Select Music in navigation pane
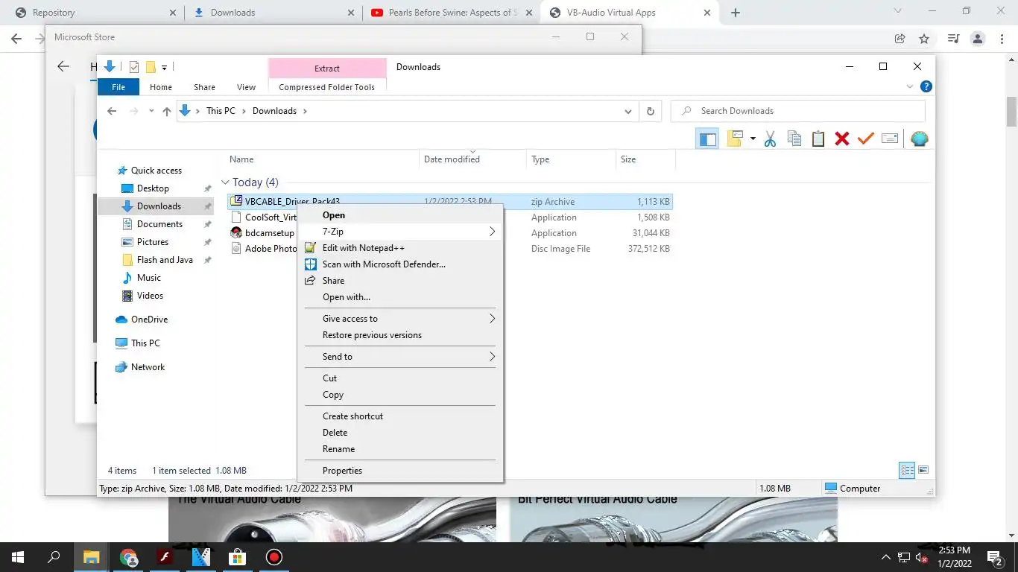Viewport: 1018px width, 572px height. [x=149, y=278]
